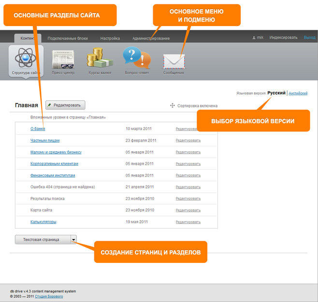Viewport: 318px width, 302px height.
Task: Open the О банке page link
Action: (38, 129)
